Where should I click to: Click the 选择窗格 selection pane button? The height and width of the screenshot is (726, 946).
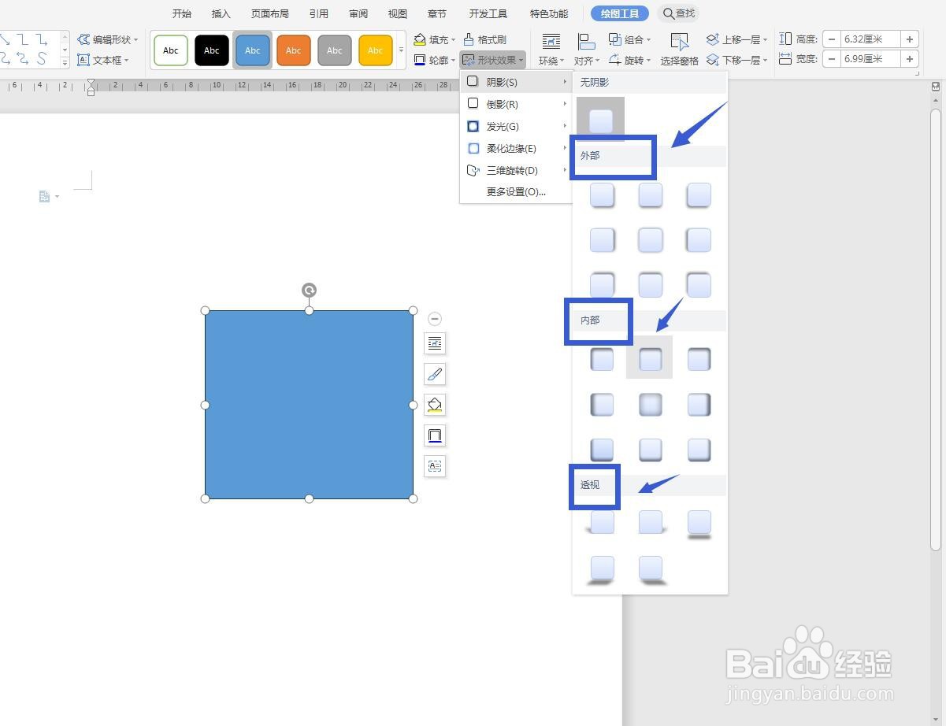pyautogui.click(x=679, y=50)
